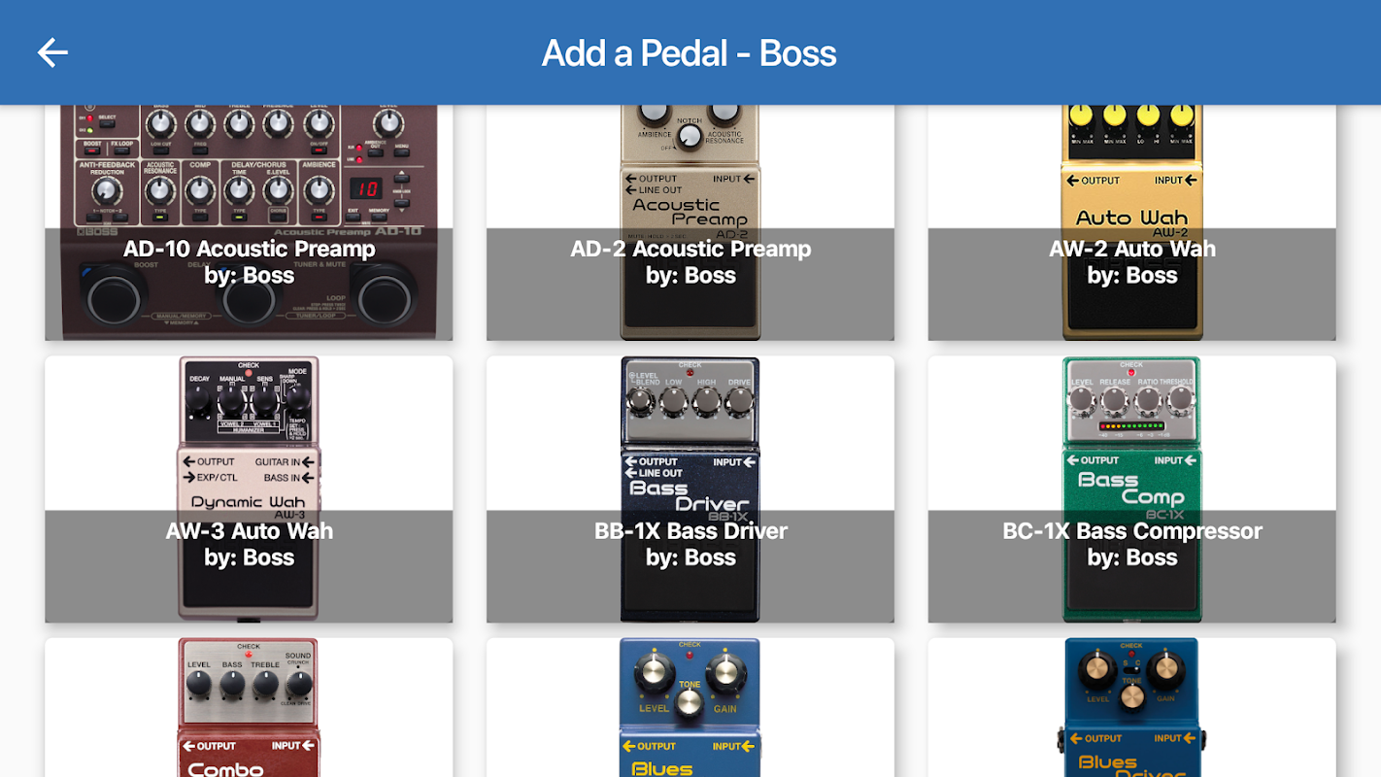Choose the AD-2 Acoustic Preamp pedal
Screen dimensions: 1381x777
690,222
